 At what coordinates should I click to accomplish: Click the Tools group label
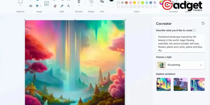pos(62,12)
